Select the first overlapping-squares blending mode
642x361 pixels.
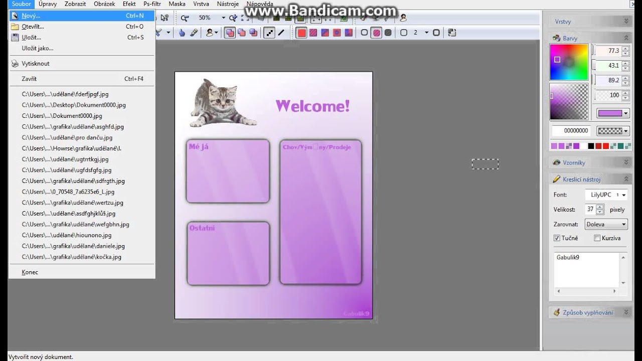pos(230,33)
